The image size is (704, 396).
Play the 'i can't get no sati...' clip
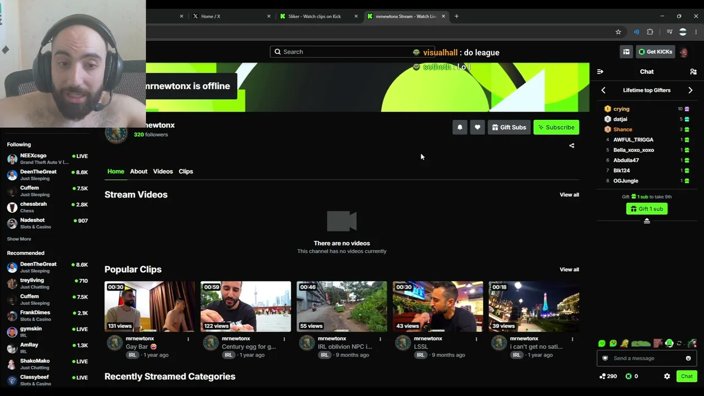point(534,306)
